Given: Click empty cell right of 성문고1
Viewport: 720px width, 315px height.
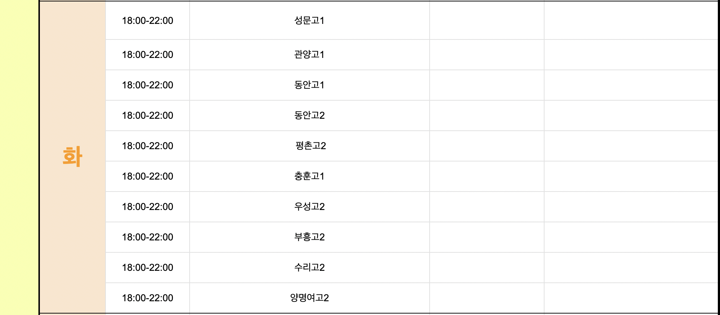Looking at the screenshot, I should point(487,20).
